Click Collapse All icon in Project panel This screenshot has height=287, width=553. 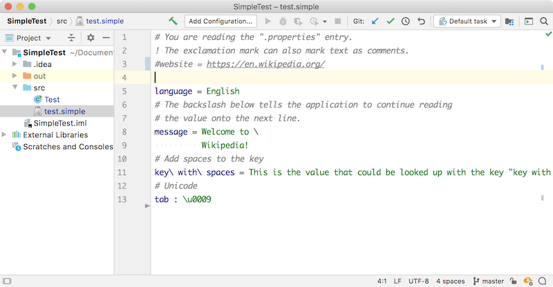click(71, 38)
